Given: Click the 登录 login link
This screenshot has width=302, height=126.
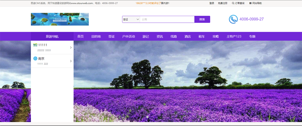Looking at the screenshot, I should (212, 3).
